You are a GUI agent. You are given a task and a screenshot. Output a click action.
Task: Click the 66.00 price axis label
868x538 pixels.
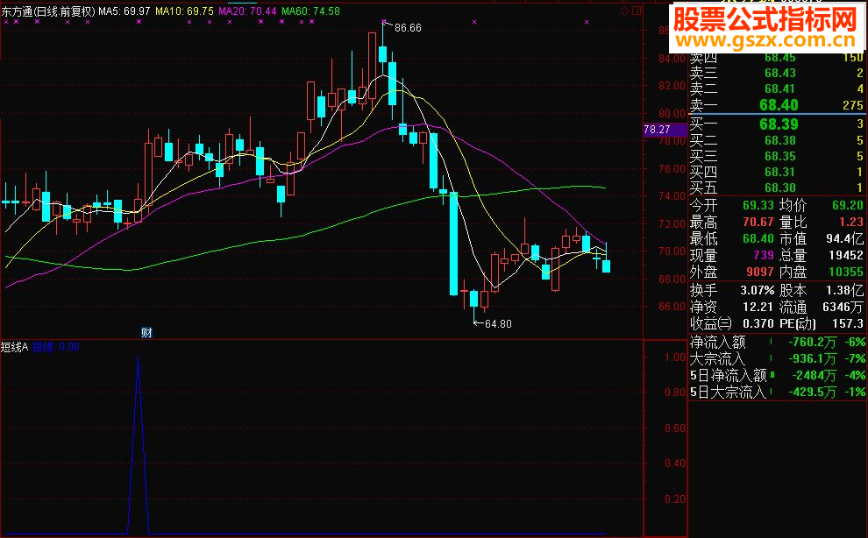pos(672,306)
